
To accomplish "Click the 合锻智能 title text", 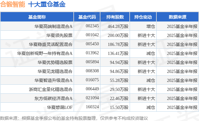I will (12, 4).
